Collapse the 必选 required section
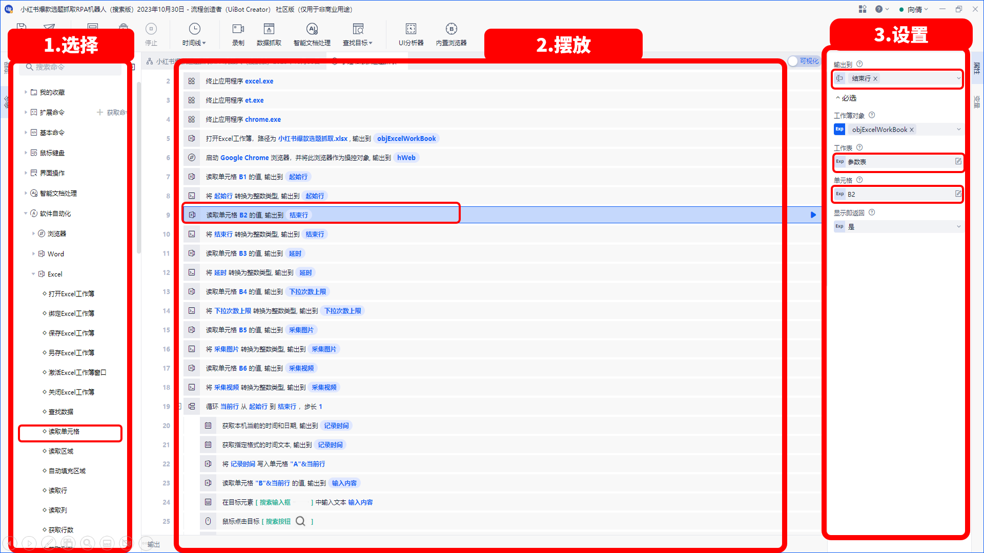984x553 pixels. click(838, 98)
